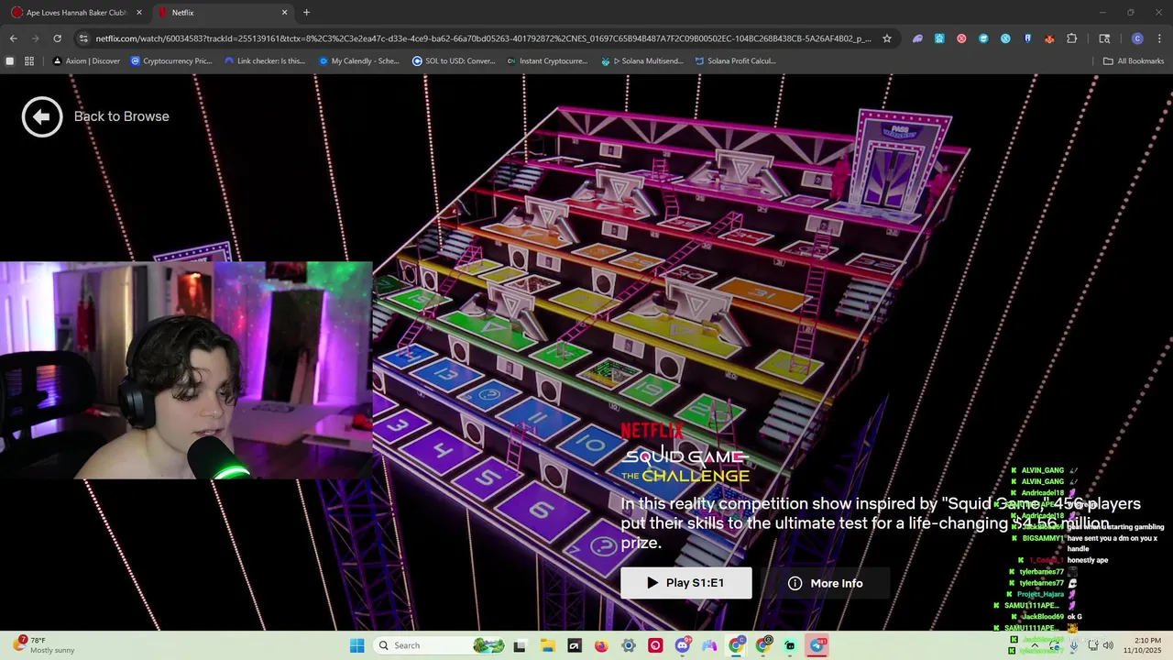Open Discord from the taskbar
Viewport: 1173px width, 660px height.
click(x=683, y=645)
